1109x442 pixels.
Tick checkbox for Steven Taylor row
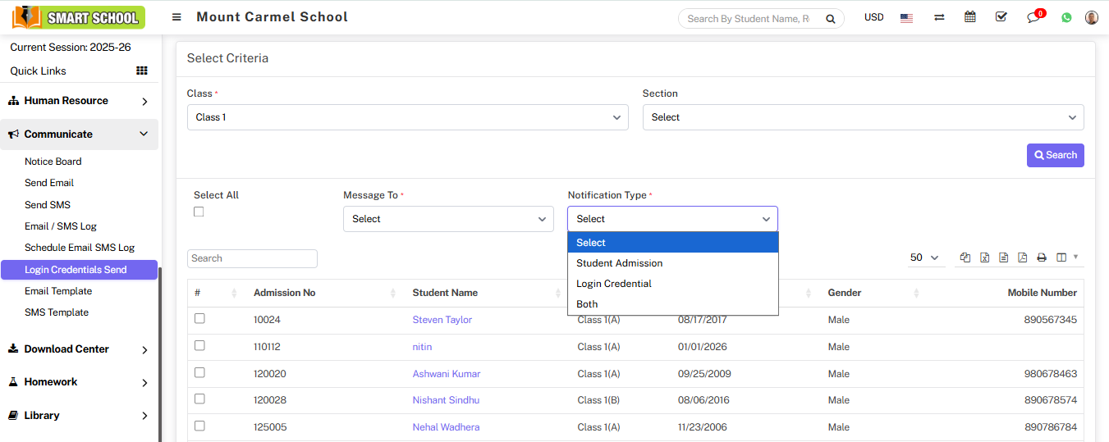point(199,319)
